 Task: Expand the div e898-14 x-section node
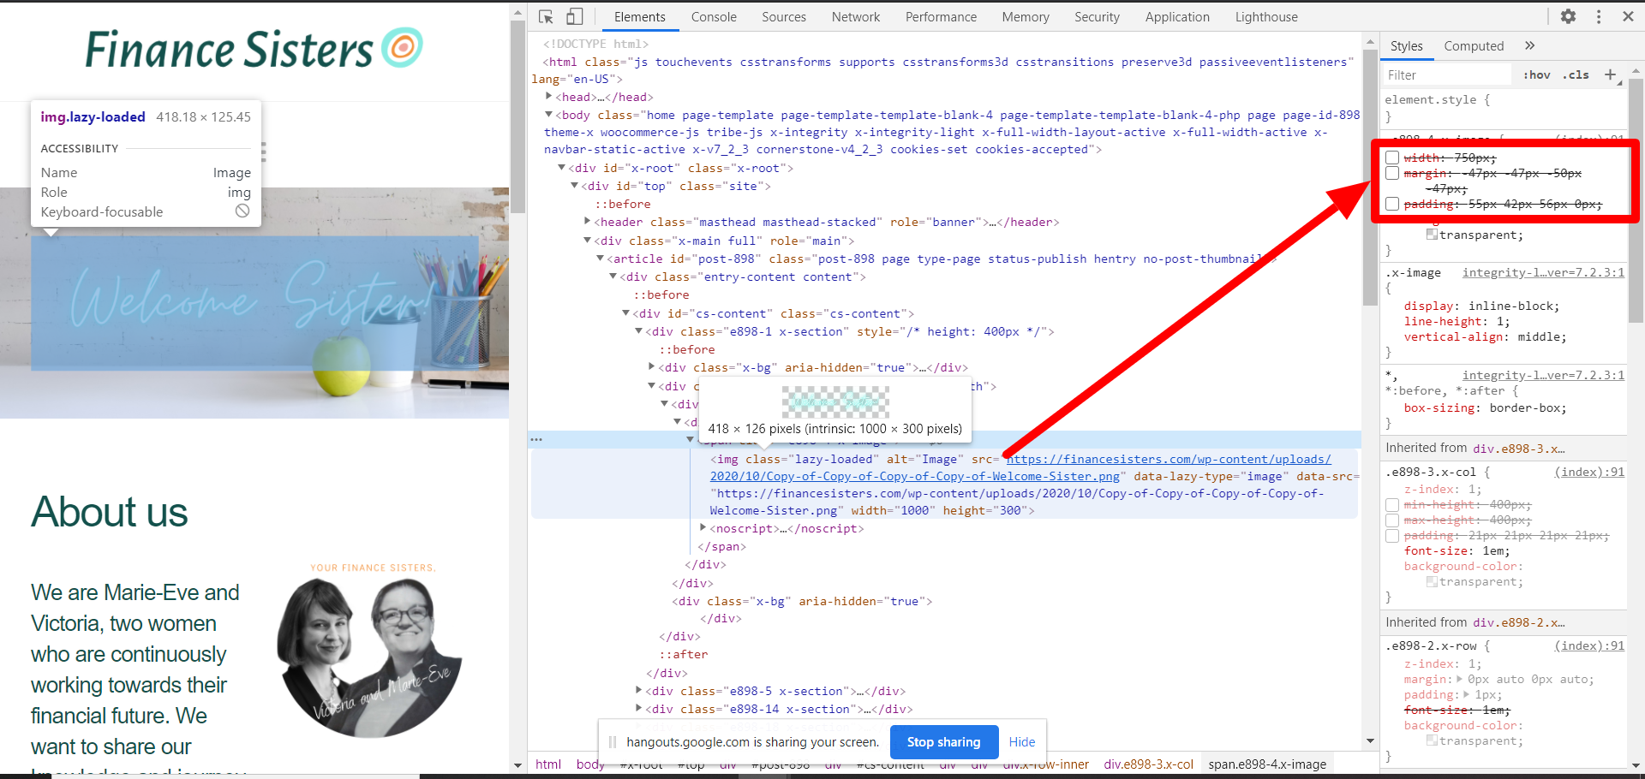click(x=639, y=709)
